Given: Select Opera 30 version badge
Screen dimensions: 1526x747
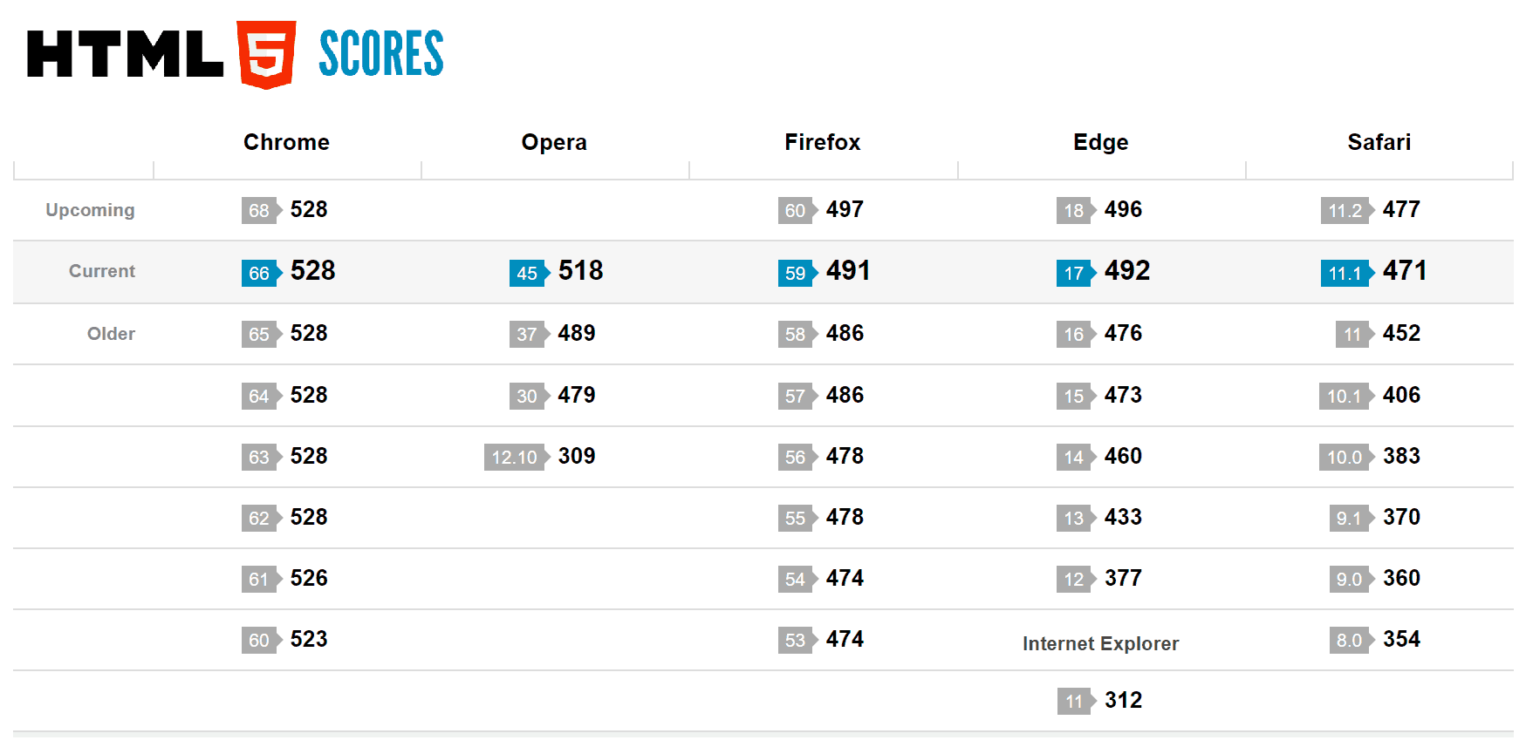Looking at the screenshot, I should click(x=529, y=396).
